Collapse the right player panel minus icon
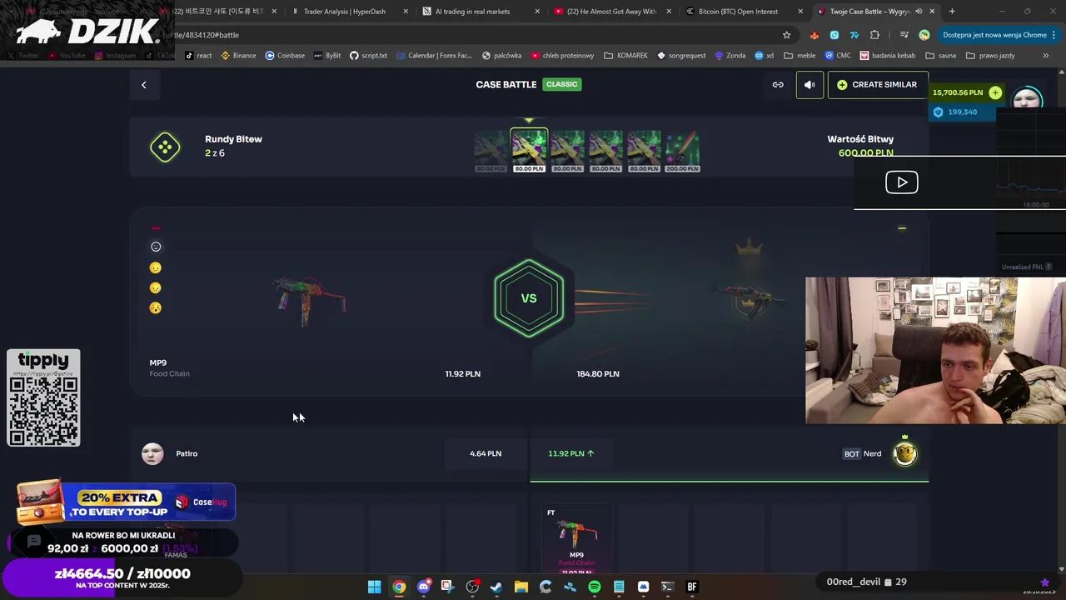Viewport: 1066px width, 600px height. tap(902, 227)
